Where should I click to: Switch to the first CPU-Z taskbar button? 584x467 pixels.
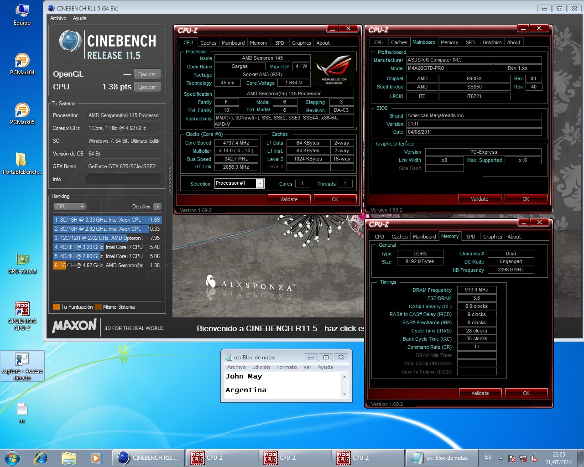(x=222, y=458)
